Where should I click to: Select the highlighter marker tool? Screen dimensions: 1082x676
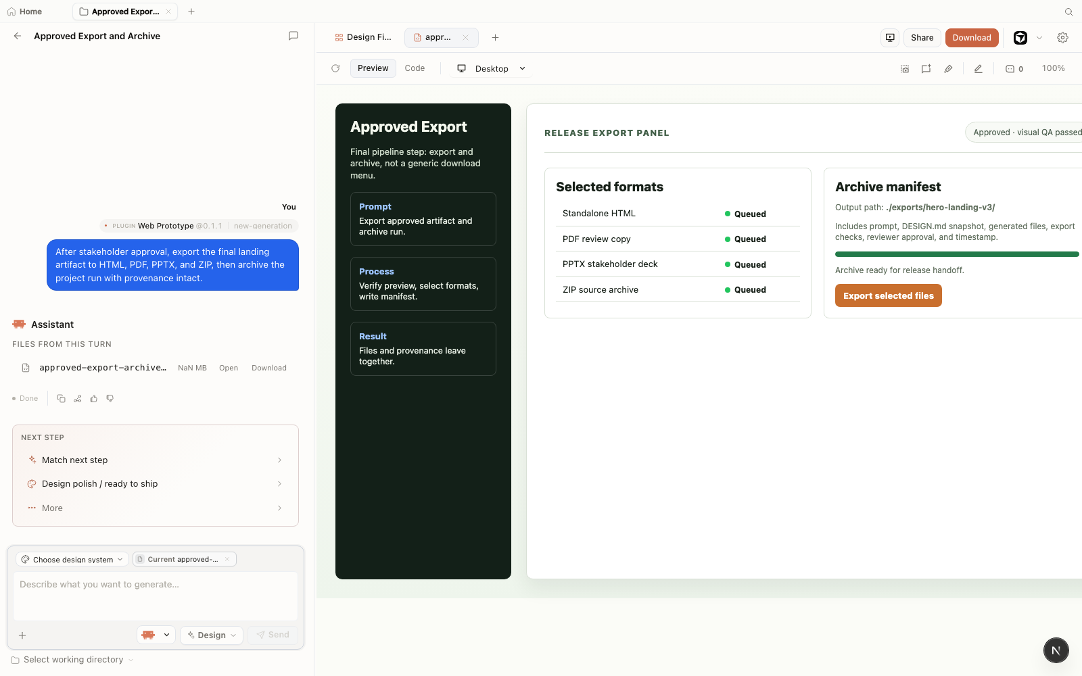pyautogui.click(x=948, y=68)
